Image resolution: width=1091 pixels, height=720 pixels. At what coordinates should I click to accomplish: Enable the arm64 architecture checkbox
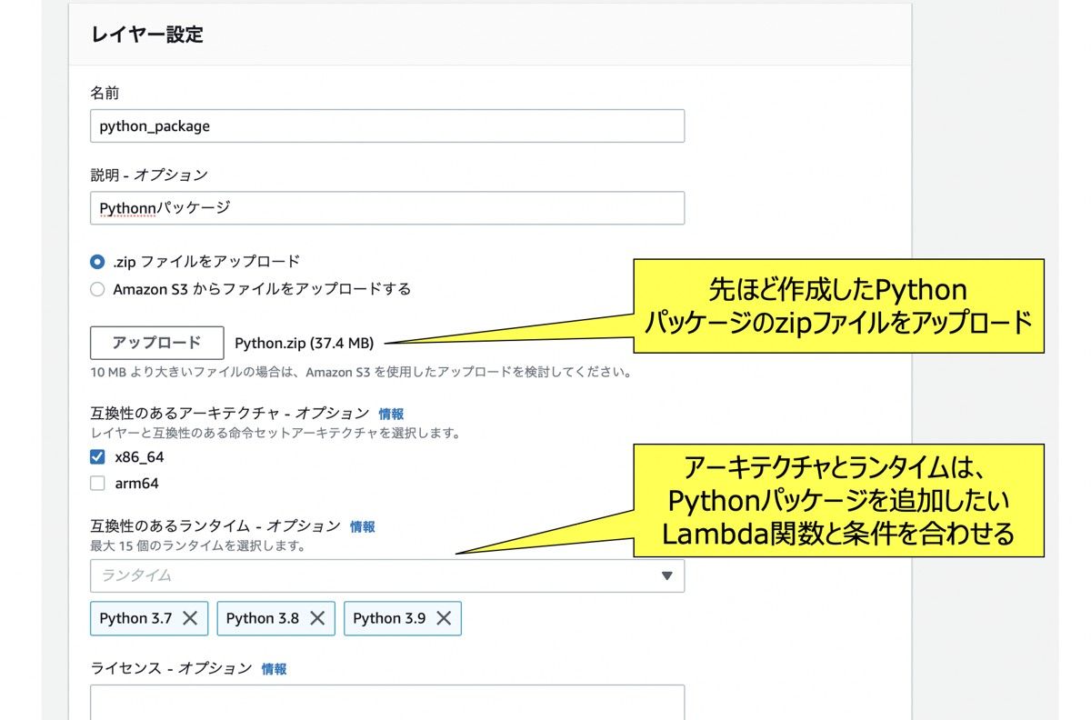[x=96, y=484]
